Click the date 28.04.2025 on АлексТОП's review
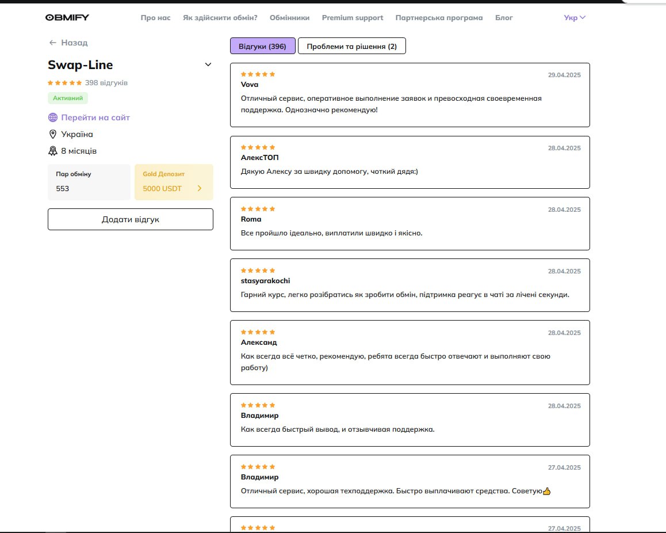This screenshot has width=666, height=533. tap(564, 148)
